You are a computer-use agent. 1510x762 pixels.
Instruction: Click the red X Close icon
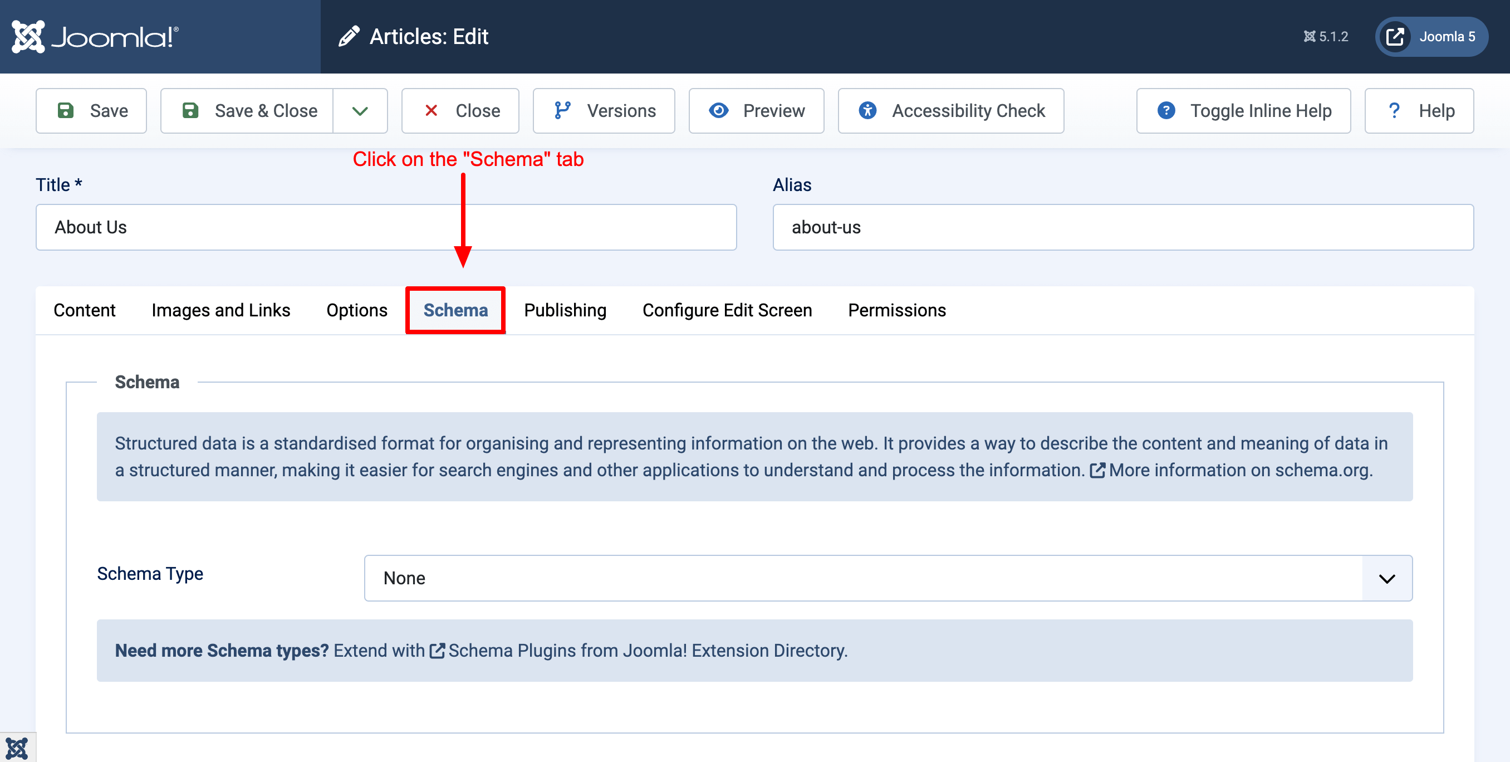tap(431, 110)
